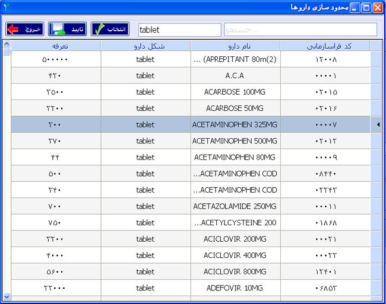Click the current-row arrow indicator
The image size is (386, 304).
pyautogui.click(x=378, y=124)
